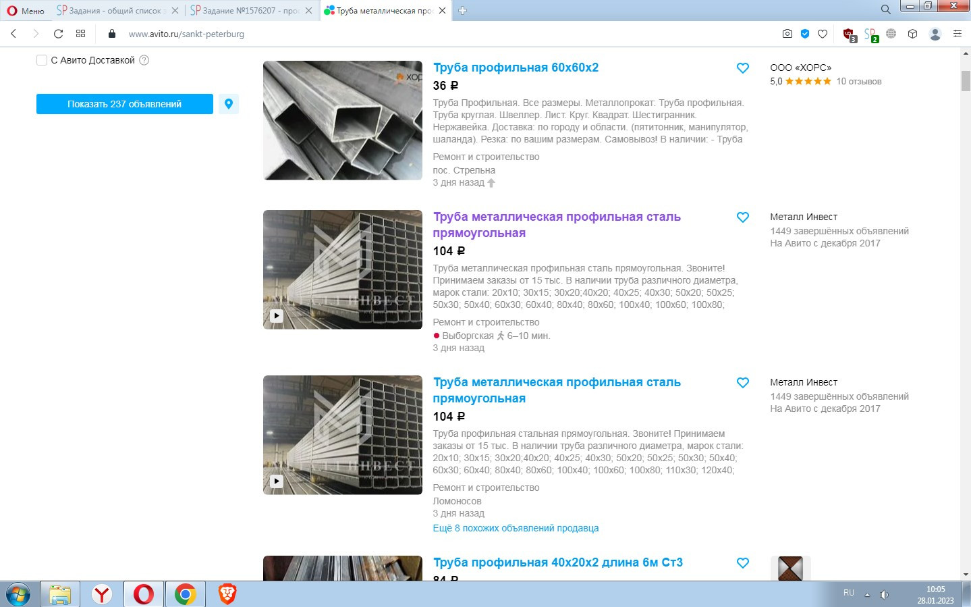Show listings on map via pin button
The width and height of the screenshot is (971, 607).
(229, 104)
